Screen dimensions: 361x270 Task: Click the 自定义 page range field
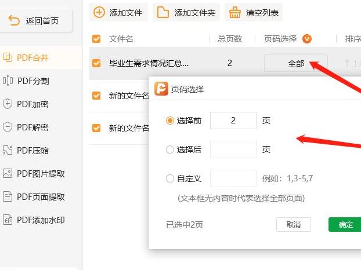(x=233, y=178)
